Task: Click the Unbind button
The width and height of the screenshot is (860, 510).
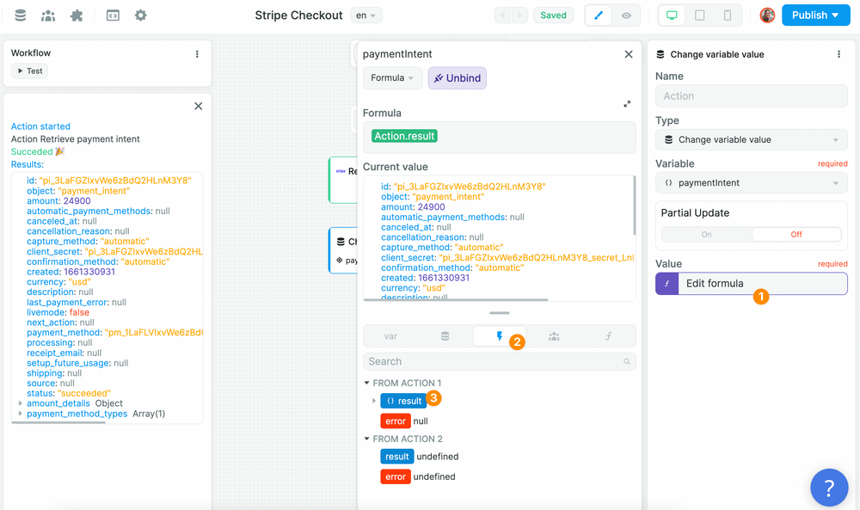Action: pos(458,78)
